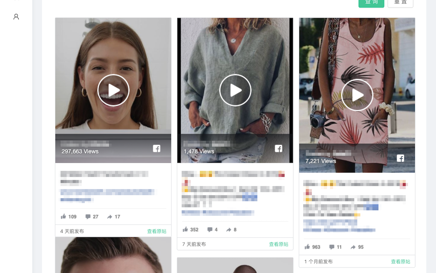Viewport: 436px width, 273px height.
Task: Click the thumbs-up icon showing 109 likes
Action: point(63,216)
